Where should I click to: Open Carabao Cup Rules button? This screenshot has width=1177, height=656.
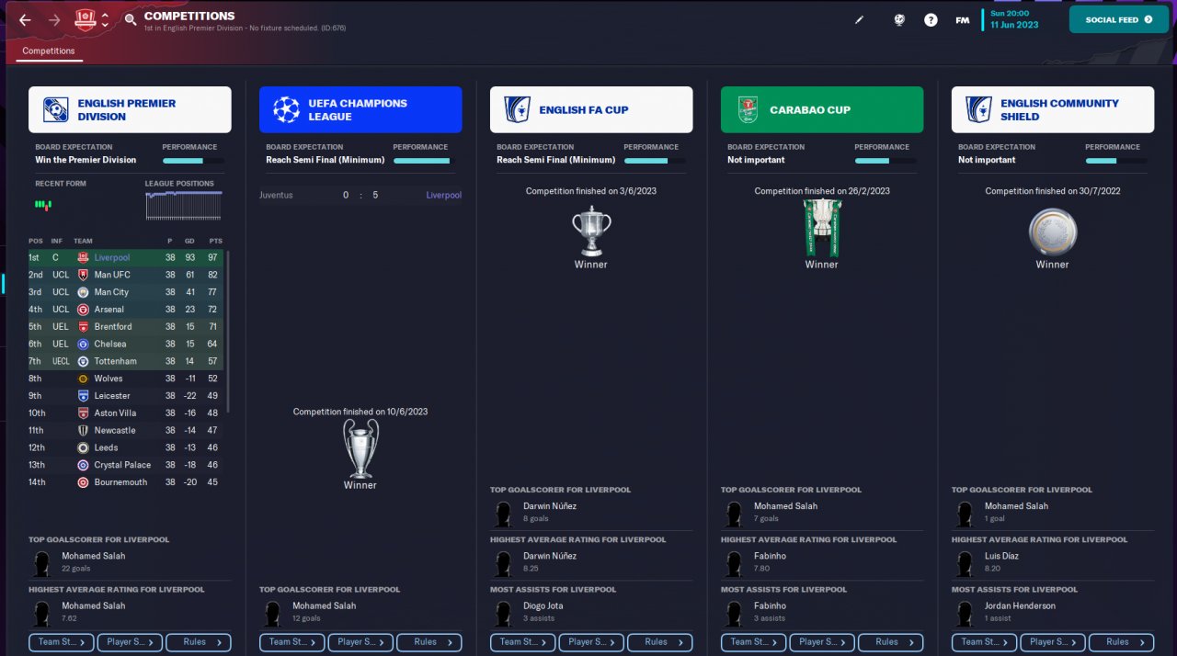pos(889,642)
